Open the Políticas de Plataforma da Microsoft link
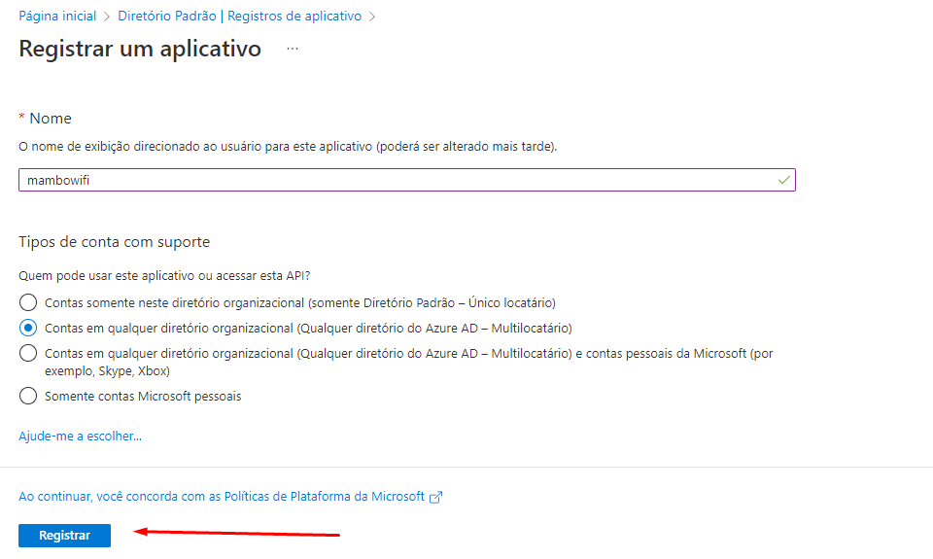Screen dimensions: 933x559 [222, 497]
